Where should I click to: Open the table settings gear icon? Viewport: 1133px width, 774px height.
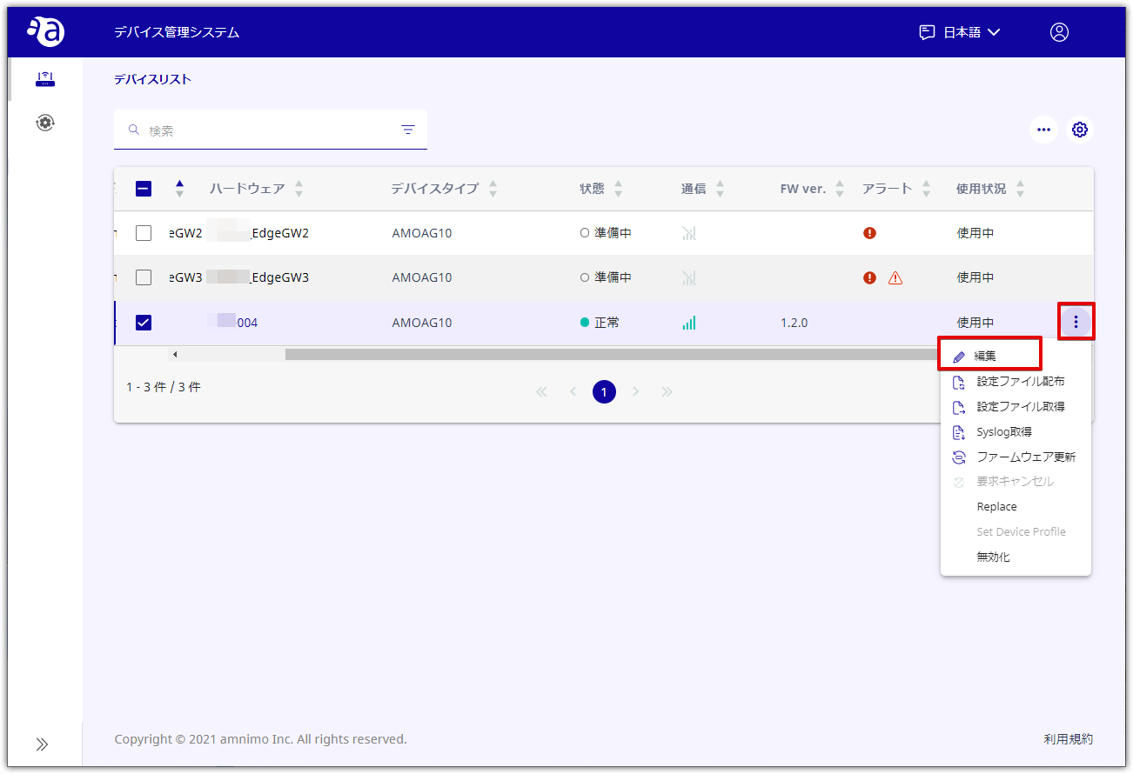(1080, 130)
